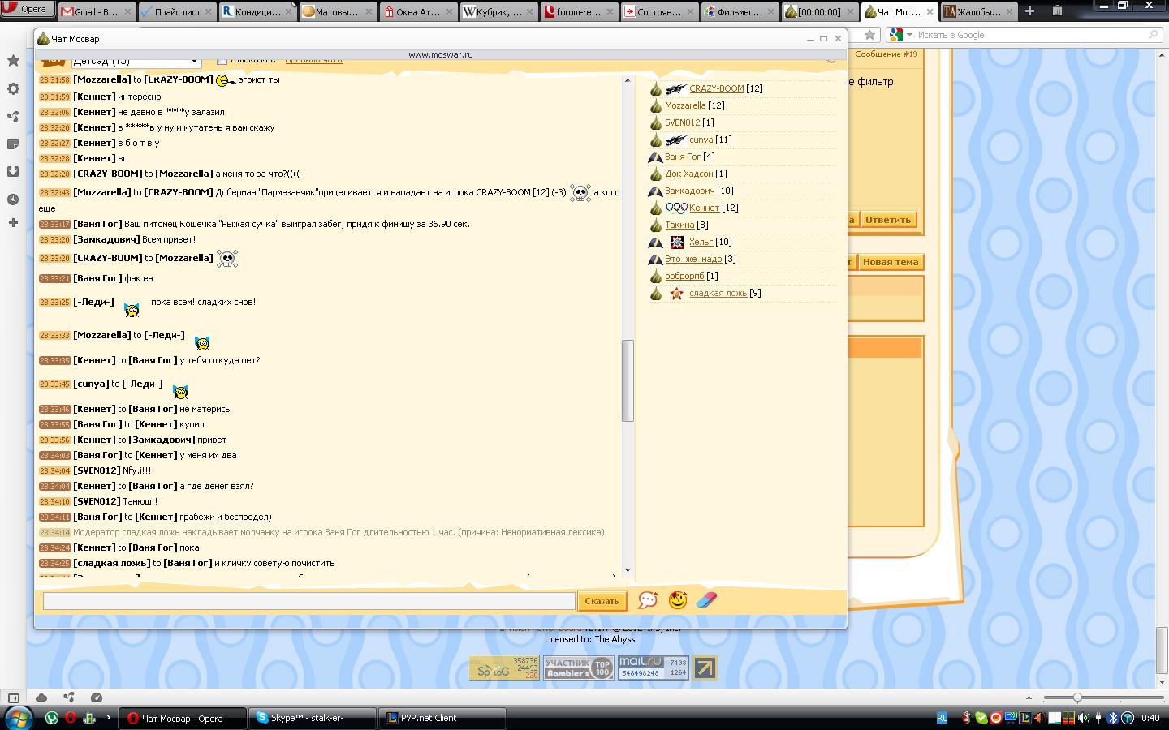Click the Rambler's Top100 counter badge
The image size is (1169, 730).
[578, 668]
